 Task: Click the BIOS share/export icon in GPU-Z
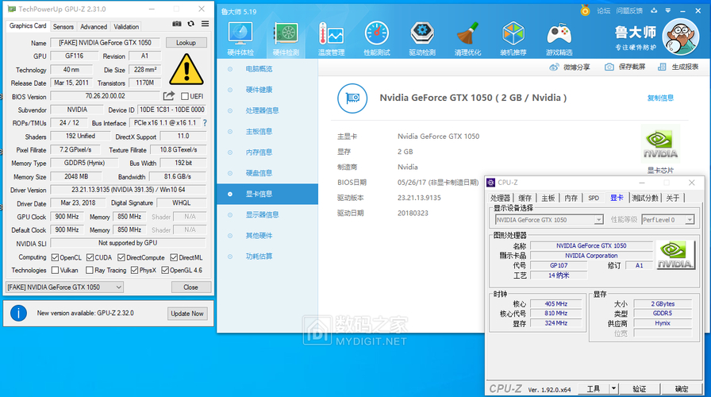[x=169, y=96]
